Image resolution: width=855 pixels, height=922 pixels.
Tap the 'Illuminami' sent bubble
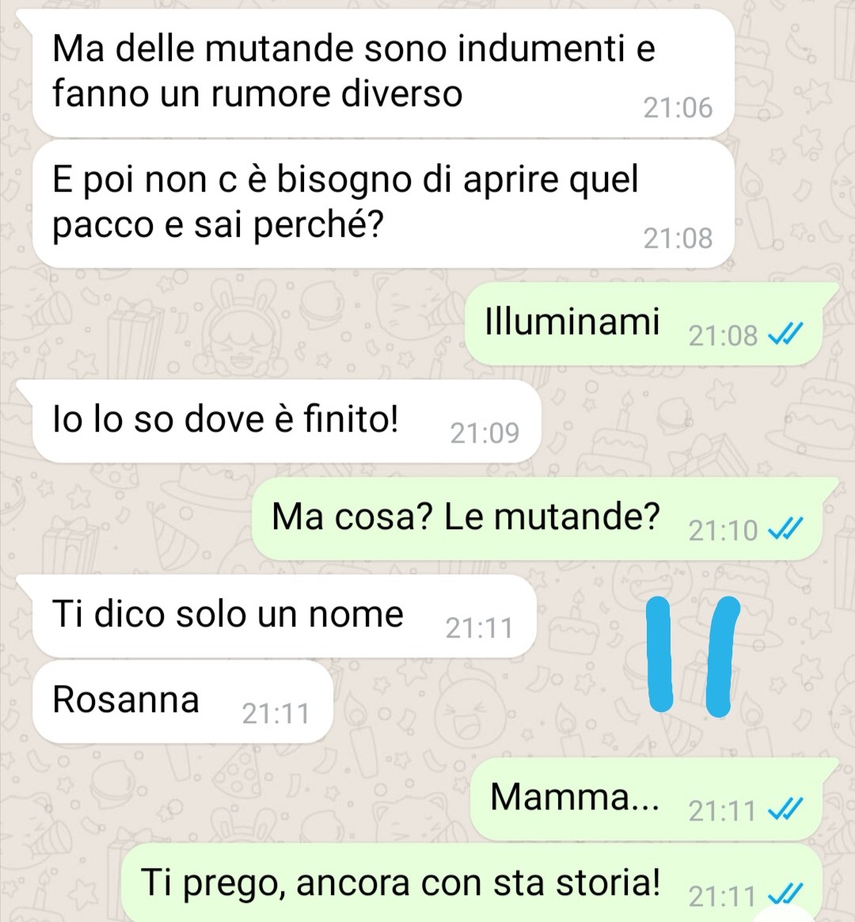(x=644, y=323)
